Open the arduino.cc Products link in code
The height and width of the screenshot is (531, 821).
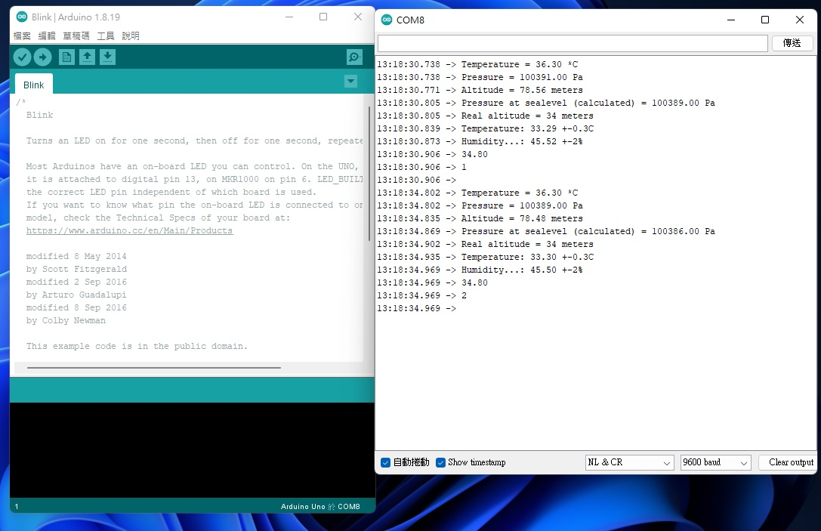129,230
